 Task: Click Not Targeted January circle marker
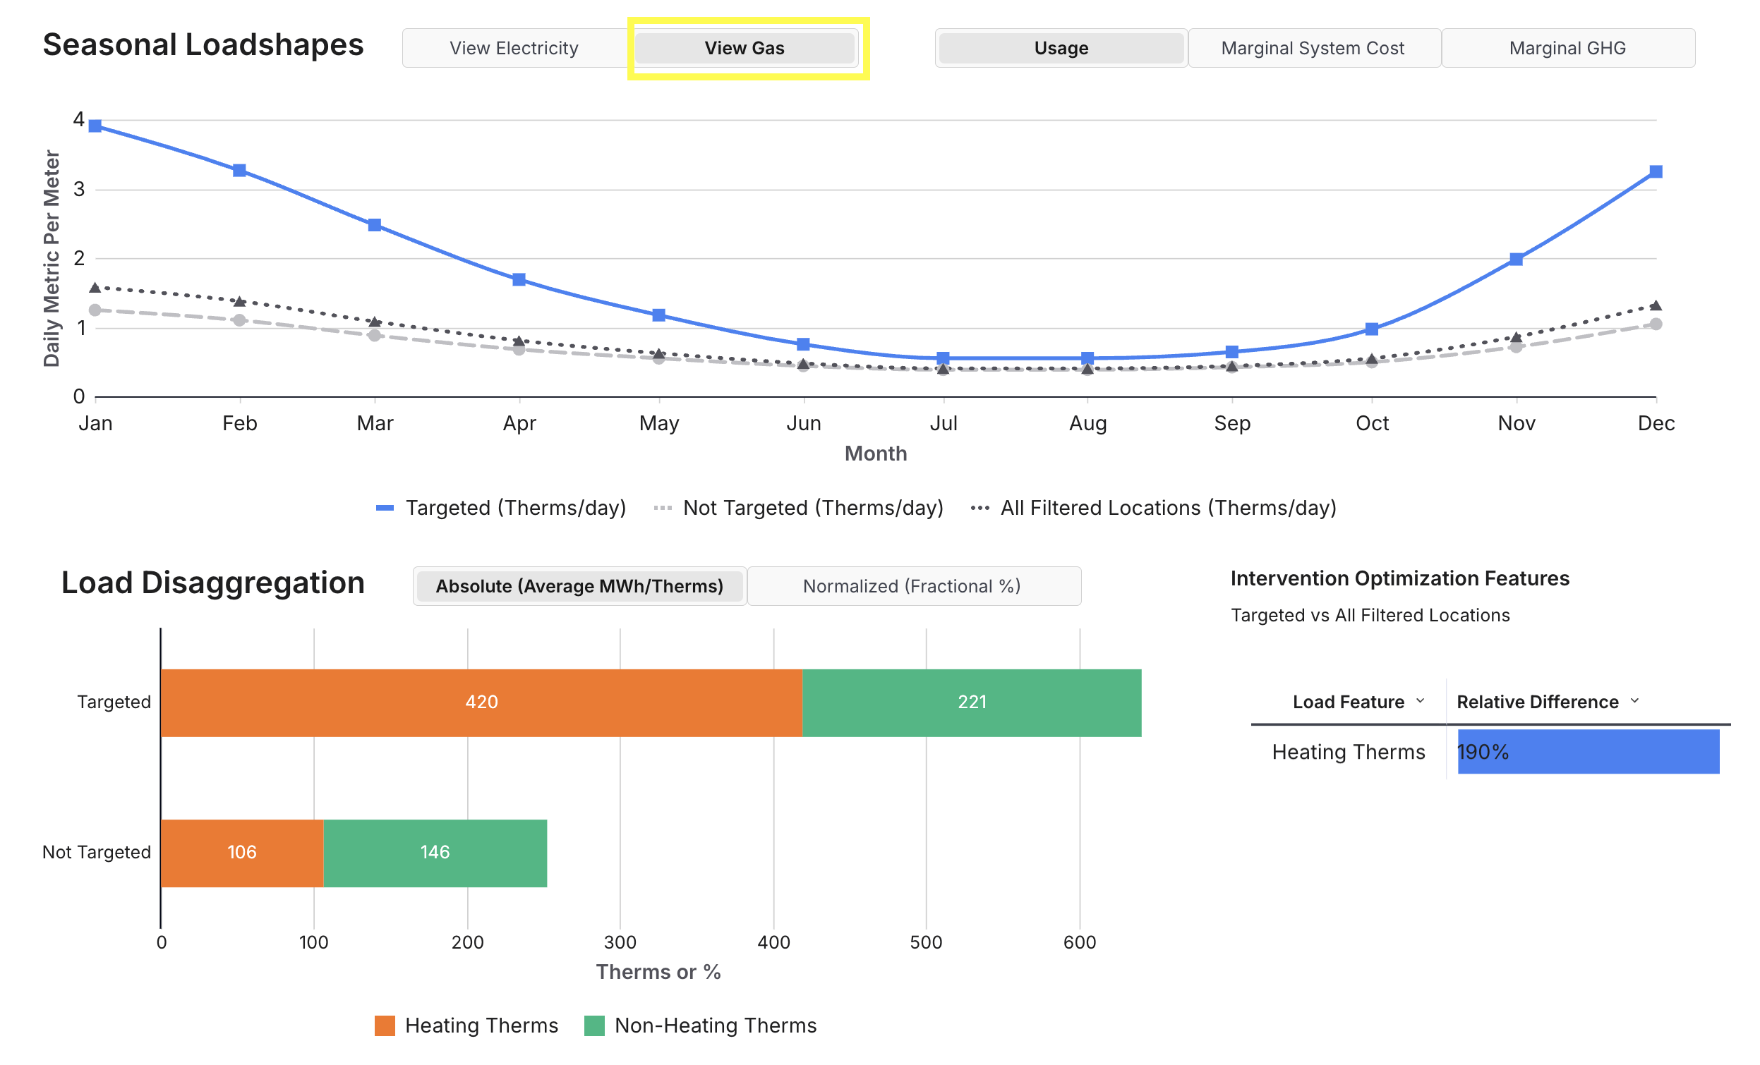point(95,310)
